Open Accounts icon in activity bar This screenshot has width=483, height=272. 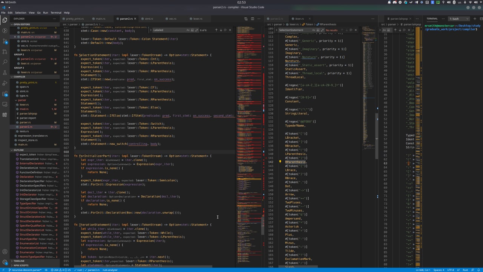5,252
